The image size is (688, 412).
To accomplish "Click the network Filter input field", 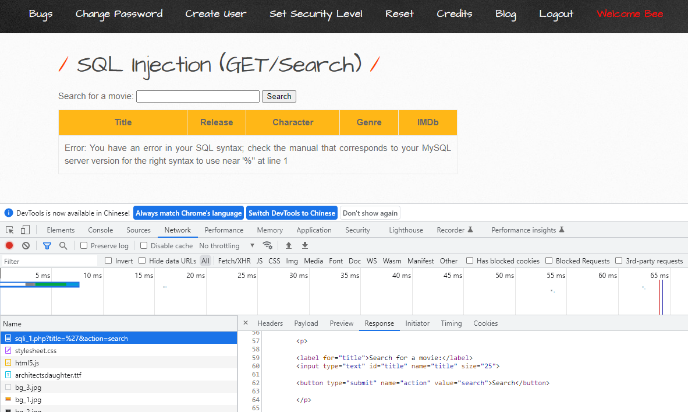I will pos(49,261).
